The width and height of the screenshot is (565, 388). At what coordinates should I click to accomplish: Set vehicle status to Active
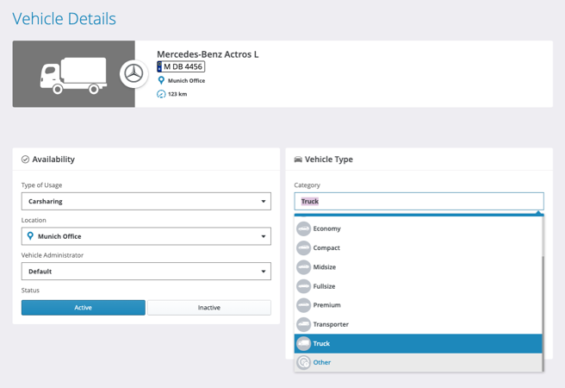84,308
